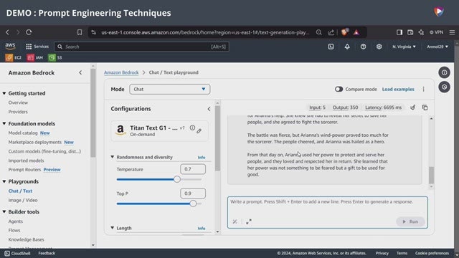Open the browser hamburger menu
459x258 pixels.
click(x=452, y=32)
